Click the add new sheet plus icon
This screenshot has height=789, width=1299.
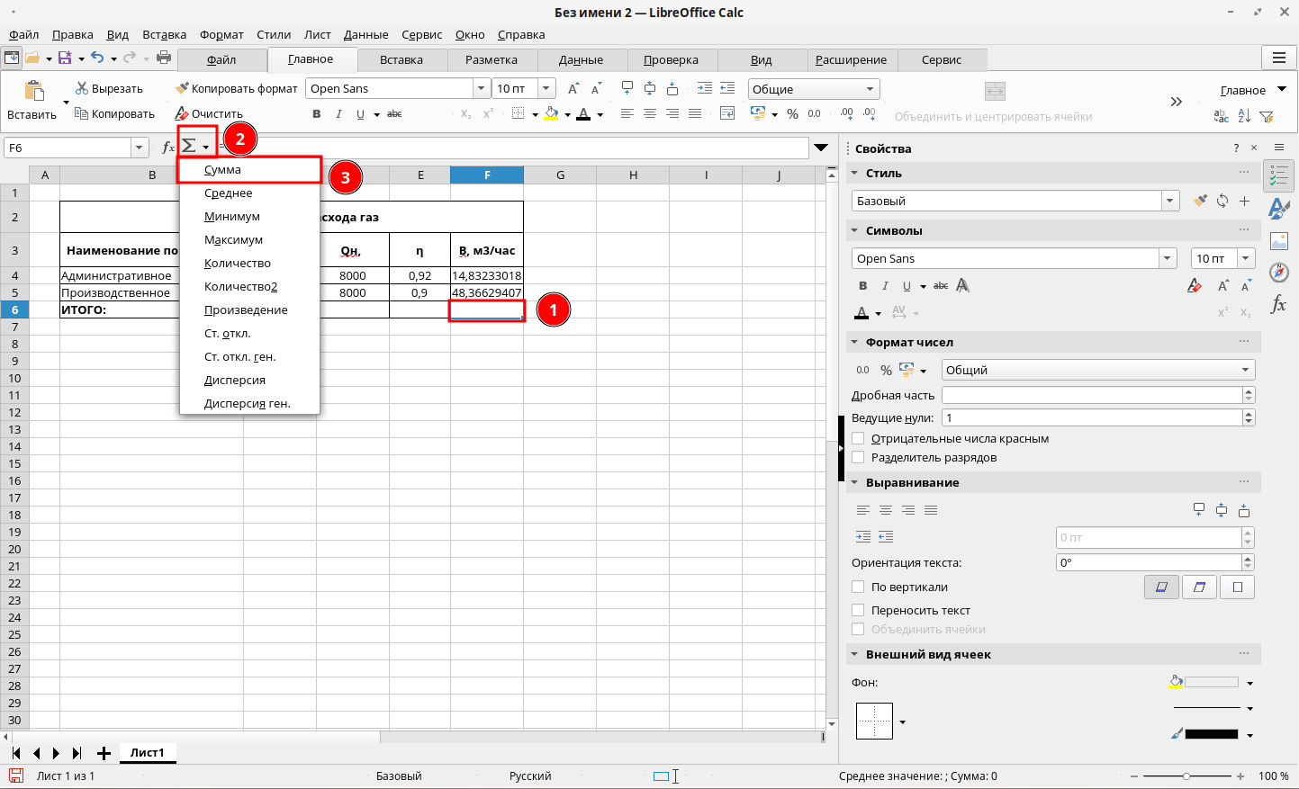click(x=104, y=753)
